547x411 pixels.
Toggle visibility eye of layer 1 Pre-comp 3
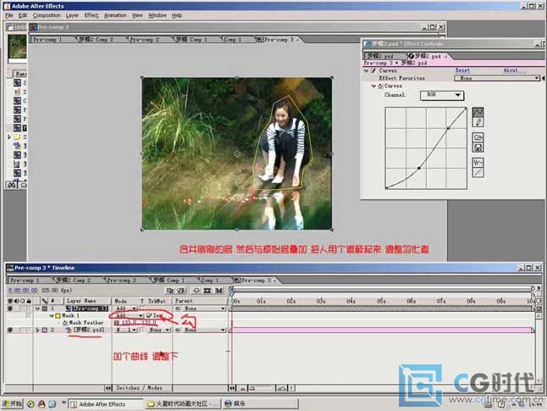(x=10, y=308)
